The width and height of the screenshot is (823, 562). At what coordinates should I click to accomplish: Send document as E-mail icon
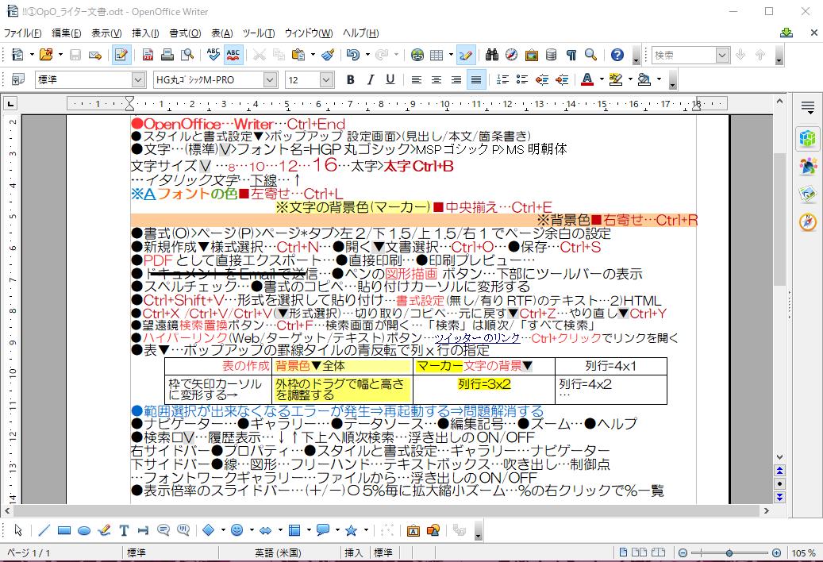pyautogui.click(x=95, y=55)
